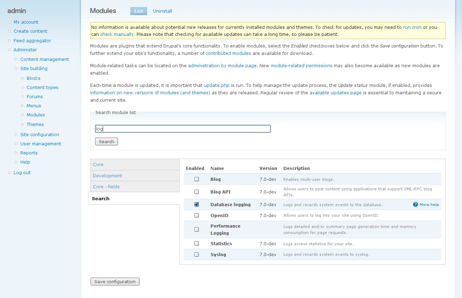Enable the Statistics module
Screen dimensions: 462x298
196,243
